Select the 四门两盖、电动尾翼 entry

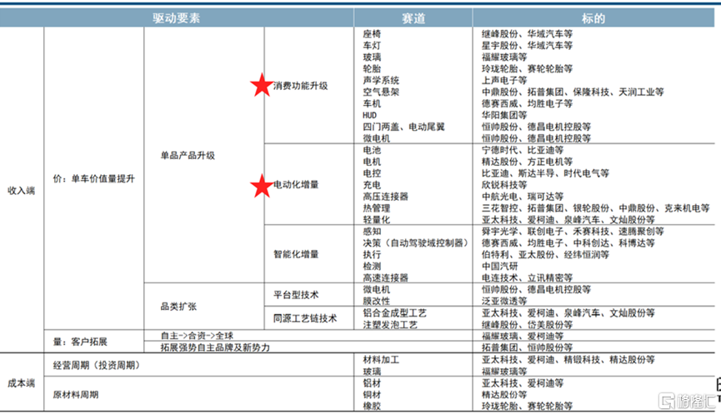(x=403, y=127)
